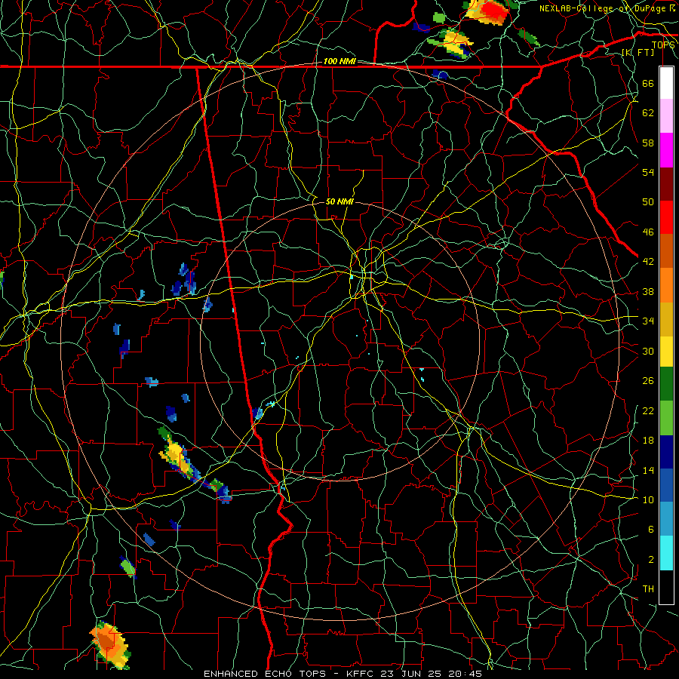Screen dimensions: 679x679
Task: Click the 50 NMI range ring label
Action: coord(339,201)
